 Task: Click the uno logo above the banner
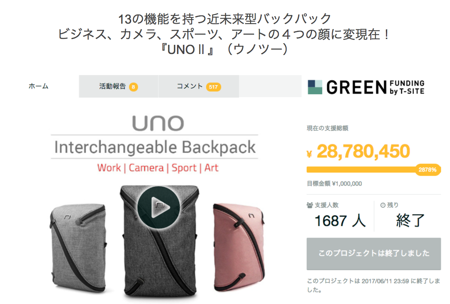coord(158,123)
